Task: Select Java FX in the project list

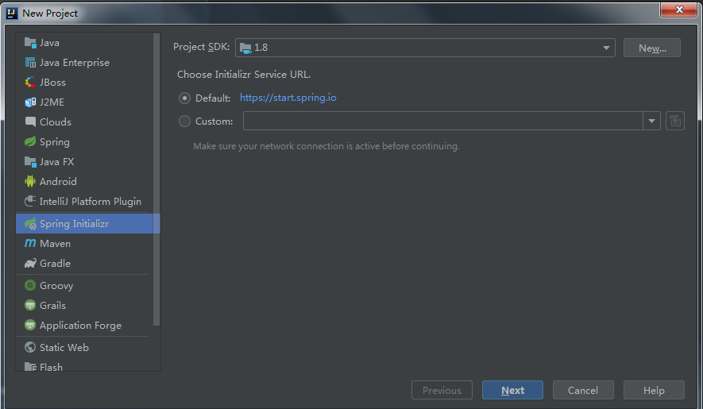Action: [84, 161]
